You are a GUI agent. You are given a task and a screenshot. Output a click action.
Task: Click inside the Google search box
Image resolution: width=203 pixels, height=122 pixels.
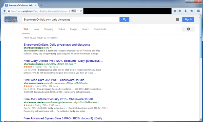[x=71, y=19]
